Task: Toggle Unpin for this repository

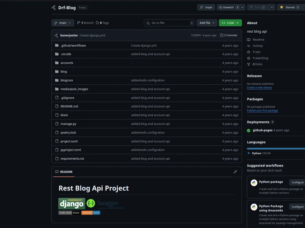Action: (206, 7)
